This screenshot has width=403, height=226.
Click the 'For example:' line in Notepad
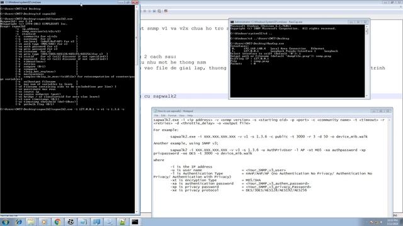click(166, 130)
